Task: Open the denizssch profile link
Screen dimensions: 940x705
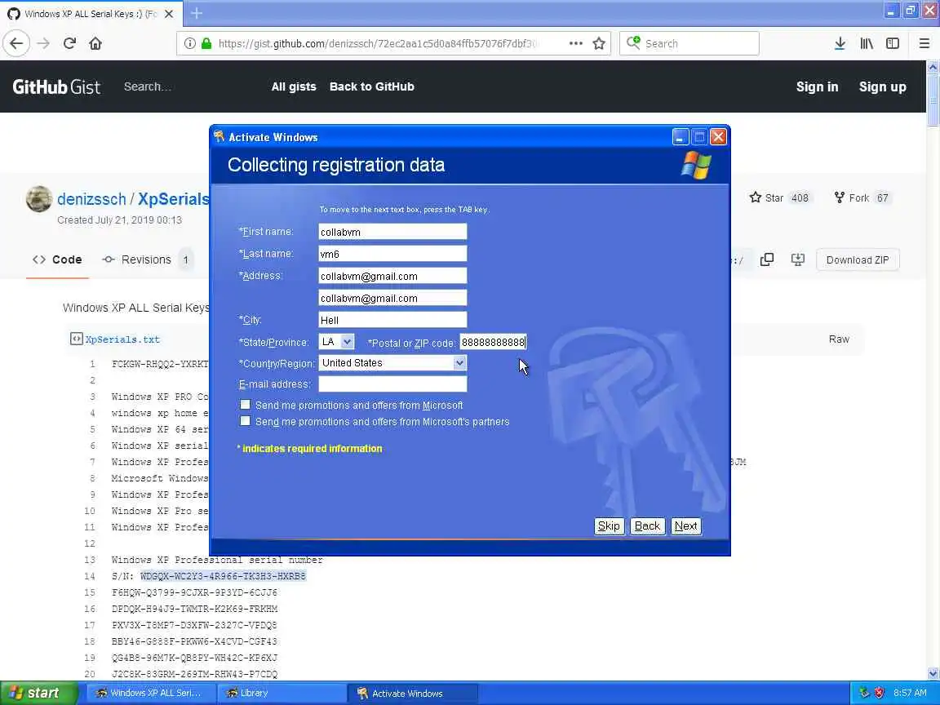Action: [x=91, y=199]
